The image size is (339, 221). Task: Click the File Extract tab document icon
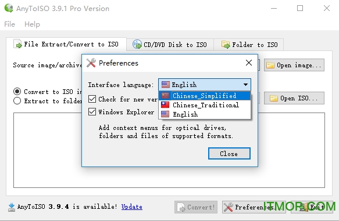(17, 44)
